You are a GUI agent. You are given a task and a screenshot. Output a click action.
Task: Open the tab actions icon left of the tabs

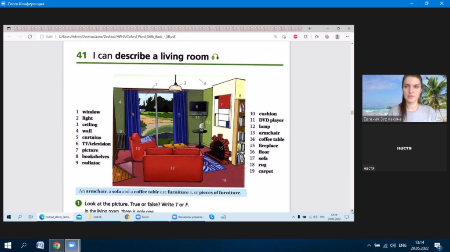pyautogui.click(x=9, y=28)
